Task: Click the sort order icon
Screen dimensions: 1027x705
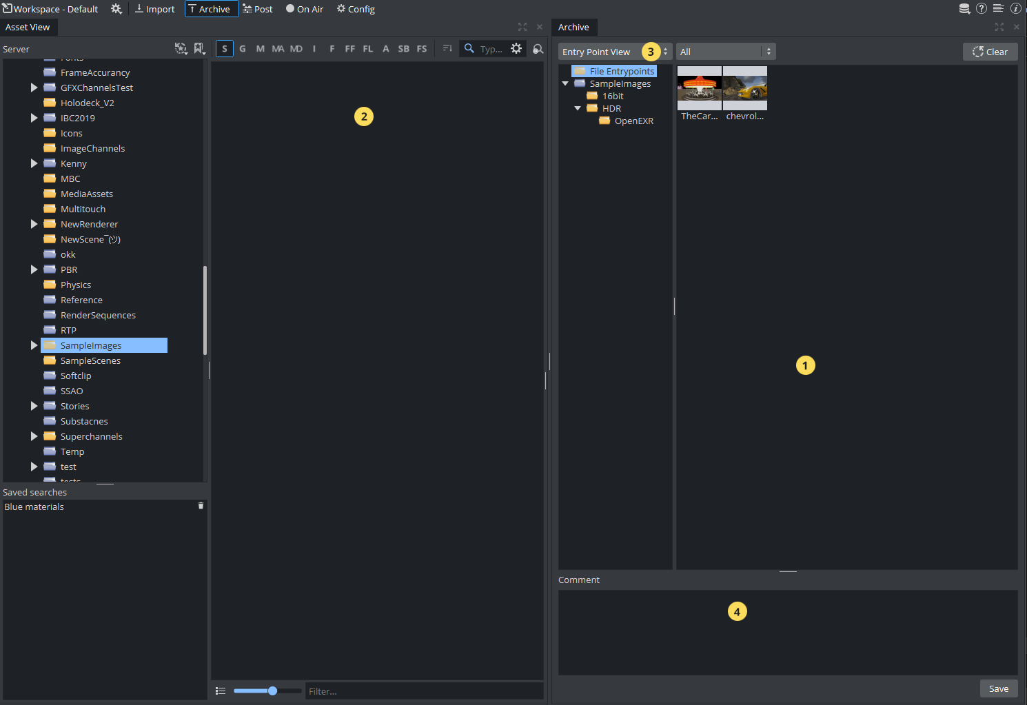Action: (x=447, y=49)
